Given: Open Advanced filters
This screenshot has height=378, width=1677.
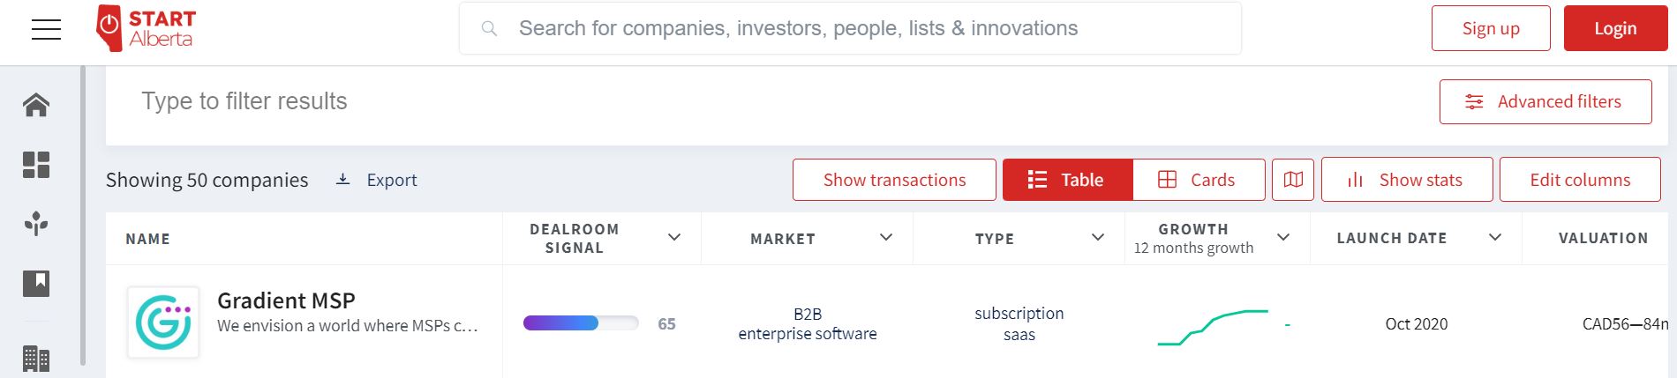Looking at the screenshot, I should pyautogui.click(x=1545, y=102).
